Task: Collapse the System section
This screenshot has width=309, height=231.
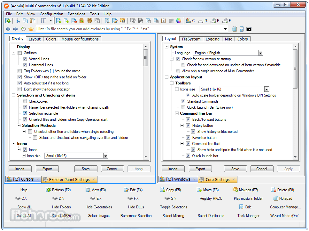Action: (x=167, y=47)
